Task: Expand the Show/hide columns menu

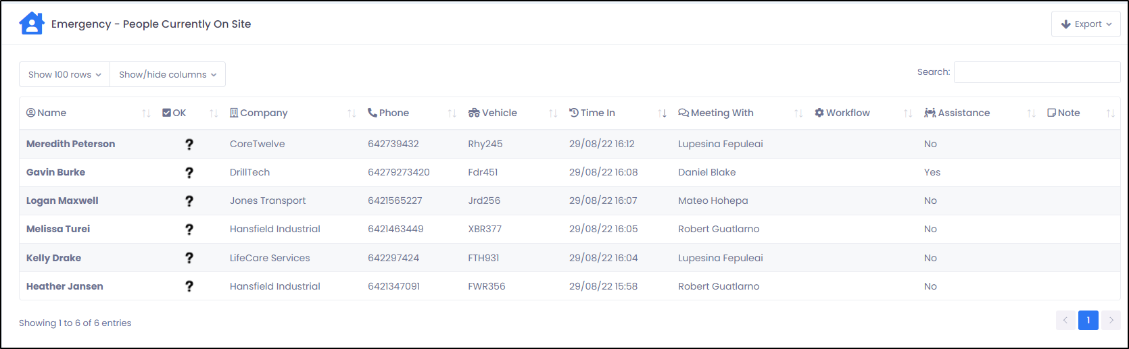Action: pyautogui.click(x=168, y=74)
